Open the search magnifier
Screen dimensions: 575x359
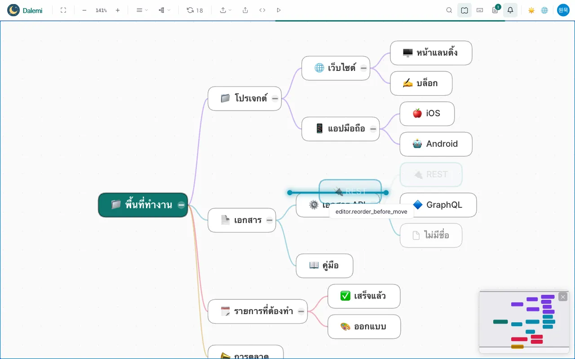[449, 10]
